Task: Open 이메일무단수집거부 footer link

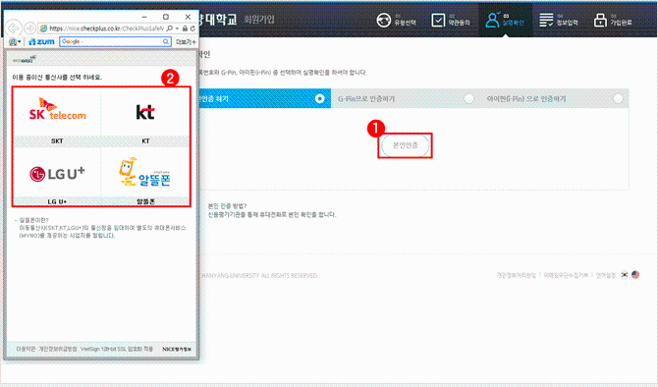Action: (x=566, y=275)
